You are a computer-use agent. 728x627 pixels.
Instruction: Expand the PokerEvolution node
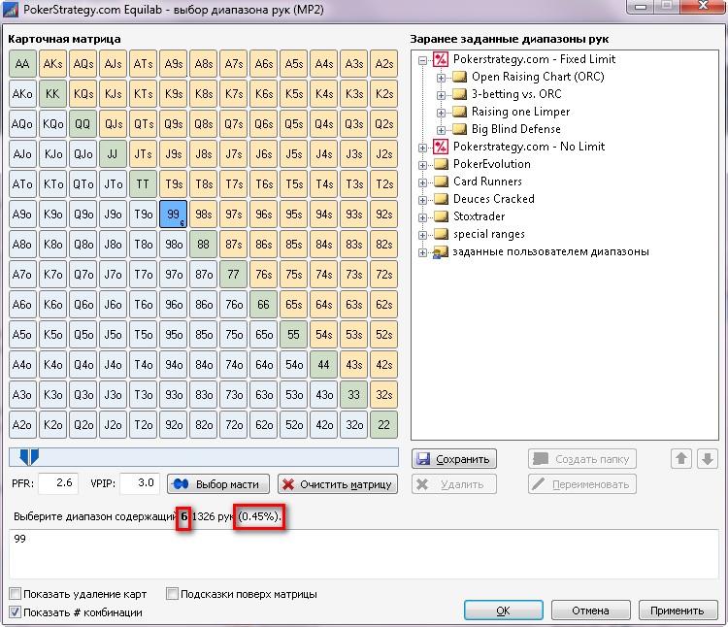422,165
